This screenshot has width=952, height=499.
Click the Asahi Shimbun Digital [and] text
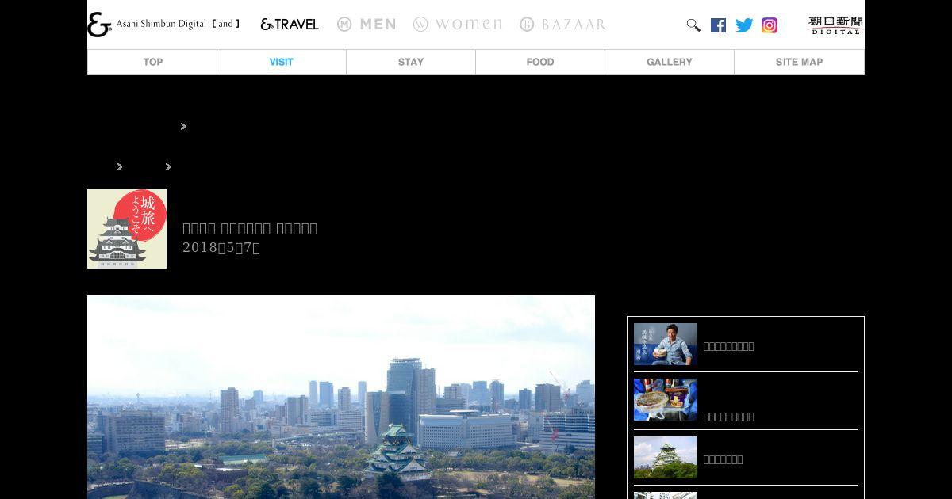[x=178, y=24]
